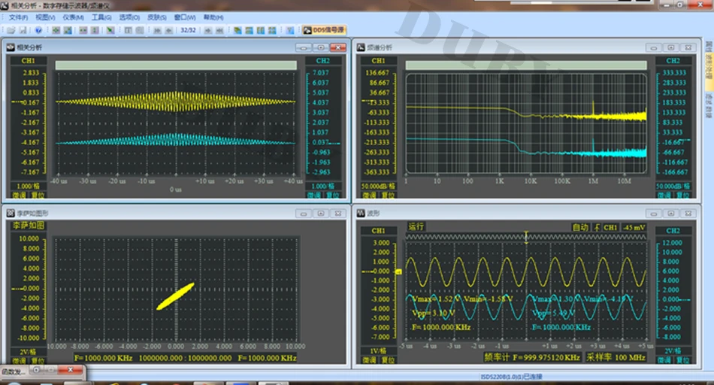Toggle CH1 label in the spectrum analysis window

[x=378, y=61]
